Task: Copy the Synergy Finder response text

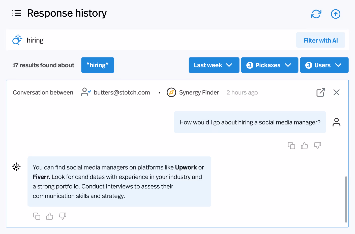Action: point(37,216)
